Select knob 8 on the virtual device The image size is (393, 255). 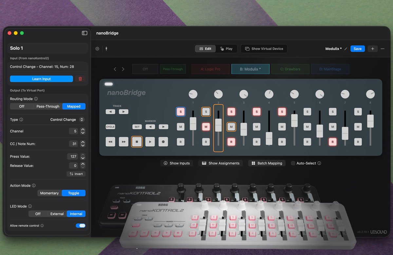pos(370,94)
